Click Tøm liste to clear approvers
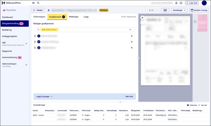This screenshot has width=211, height=126. coord(129,96)
